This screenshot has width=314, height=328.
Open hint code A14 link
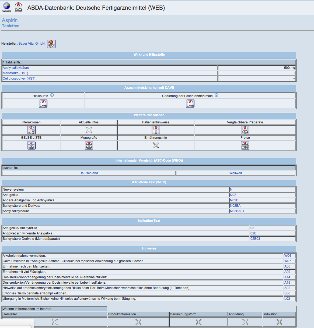pyautogui.click(x=287, y=277)
